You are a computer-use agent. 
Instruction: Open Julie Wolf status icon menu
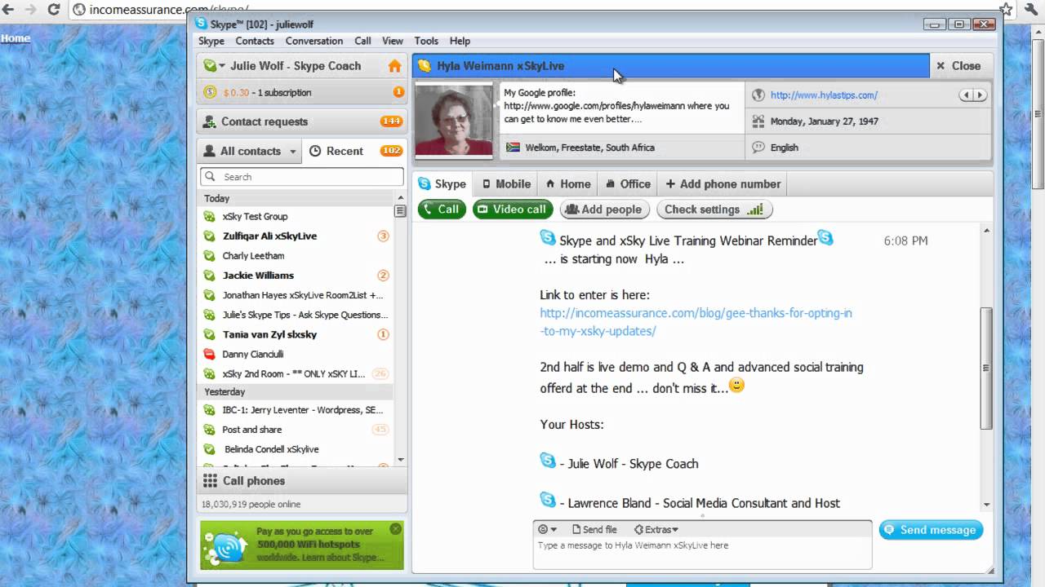[214, 66]
